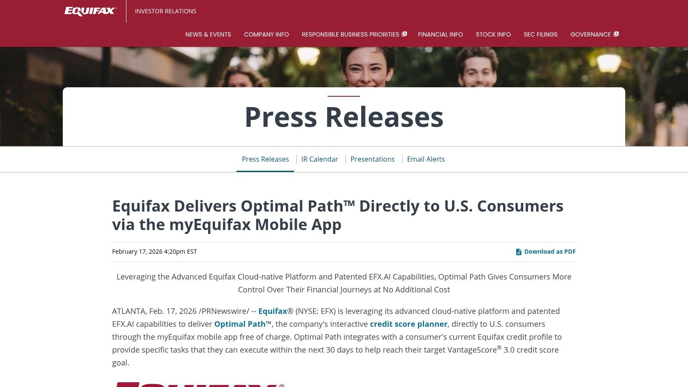Go to the Email Alerts tab
The image size is (688, 387).
426,159
